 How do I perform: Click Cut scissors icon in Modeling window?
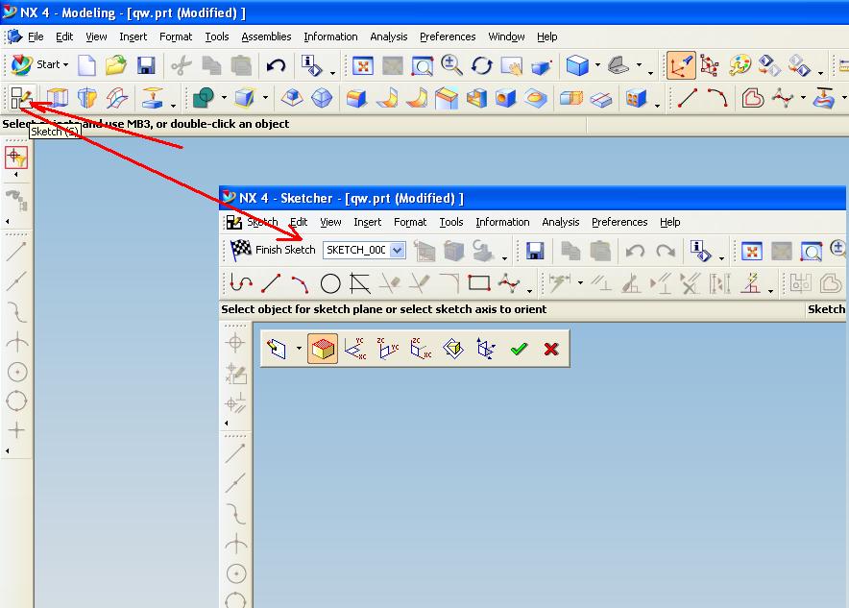pyautogui.click(x=182, y=65)
